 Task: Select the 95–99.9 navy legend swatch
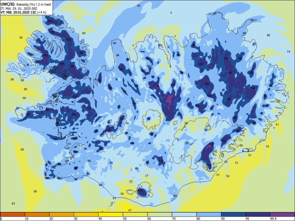[x=258, y=215]
